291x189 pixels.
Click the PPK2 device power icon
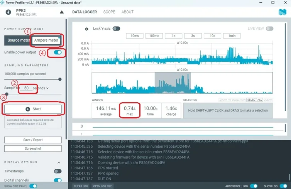[8, 12]
